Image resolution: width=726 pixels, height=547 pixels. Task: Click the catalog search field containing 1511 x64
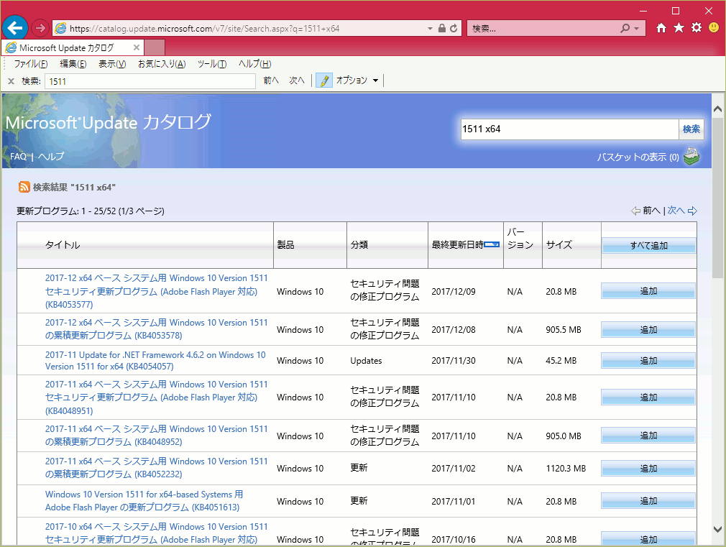569,129
